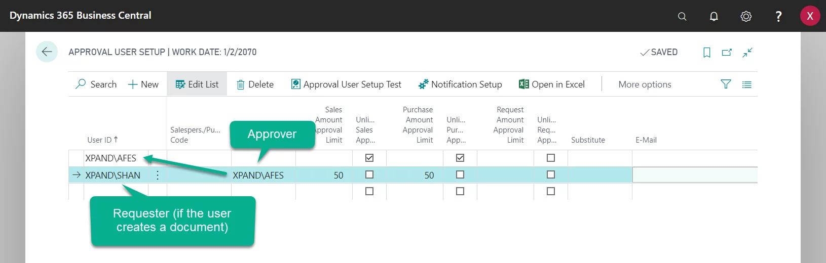Click Edit List in the action bar
The width and height of the screenshot is (826, 263).
pos(197,84)
